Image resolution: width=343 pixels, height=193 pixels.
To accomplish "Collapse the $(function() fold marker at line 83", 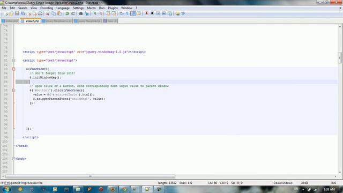I will (13, 69).
